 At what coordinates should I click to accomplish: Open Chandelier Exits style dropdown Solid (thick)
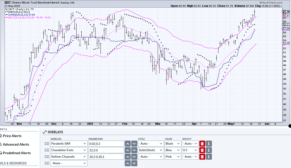pyautogui.click(x=150, y=150)
